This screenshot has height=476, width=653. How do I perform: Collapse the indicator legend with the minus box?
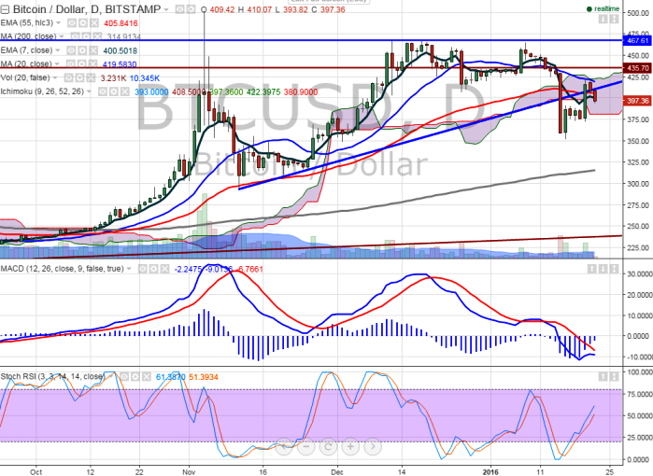coord(5,9)
